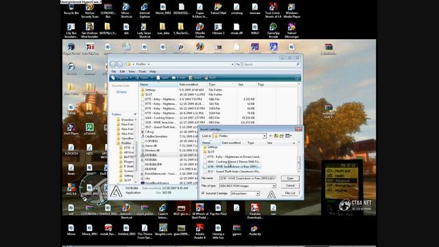The image size is (439, 247).
Task: Select Cooking Mama 2 ROM in dialog list
Action: pos(233,162)
